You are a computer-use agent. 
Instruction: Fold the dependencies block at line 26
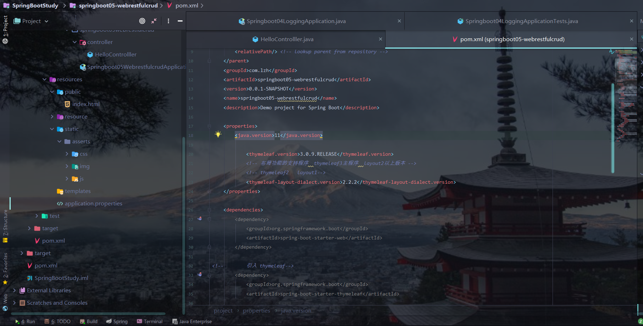pyautogui.click(x=209, y=210)
